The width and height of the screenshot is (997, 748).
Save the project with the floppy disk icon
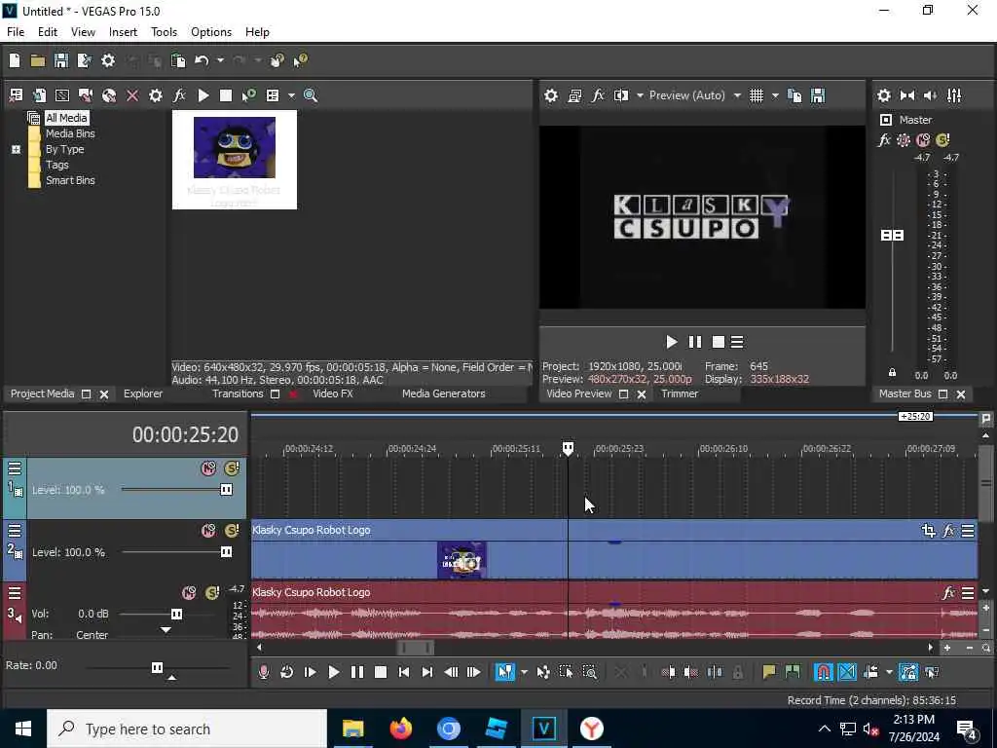(x=61, y=60)
